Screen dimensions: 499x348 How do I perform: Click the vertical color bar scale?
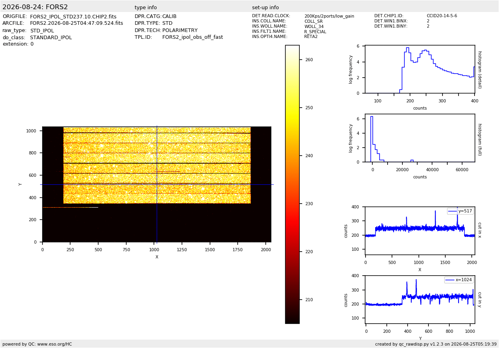(292, 184)
